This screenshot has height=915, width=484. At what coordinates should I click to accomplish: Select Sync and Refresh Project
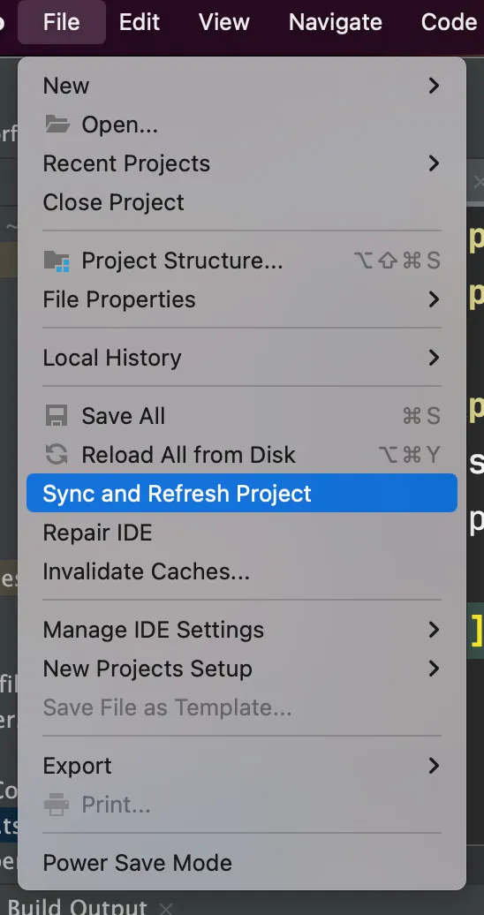pos(242,493)
